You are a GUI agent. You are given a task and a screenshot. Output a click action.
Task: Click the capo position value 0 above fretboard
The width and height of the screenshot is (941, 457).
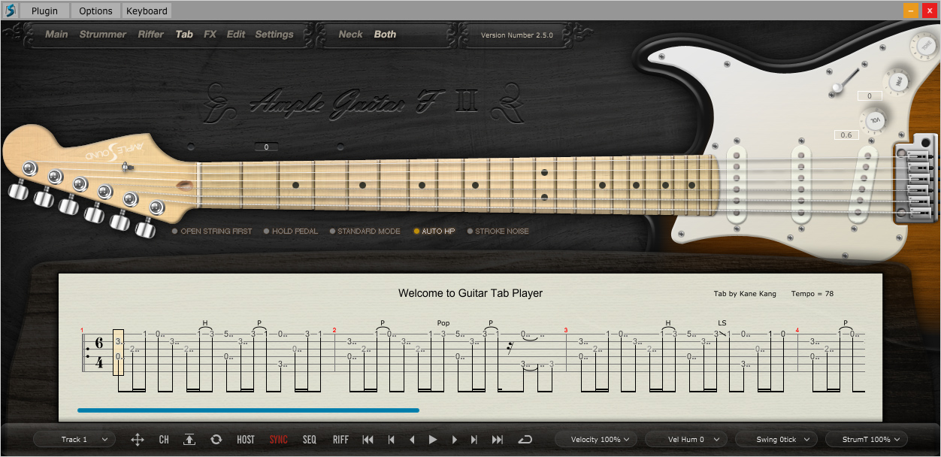266,147
